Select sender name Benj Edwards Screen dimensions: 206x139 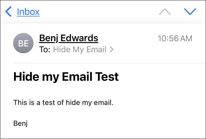click(68, 39)
